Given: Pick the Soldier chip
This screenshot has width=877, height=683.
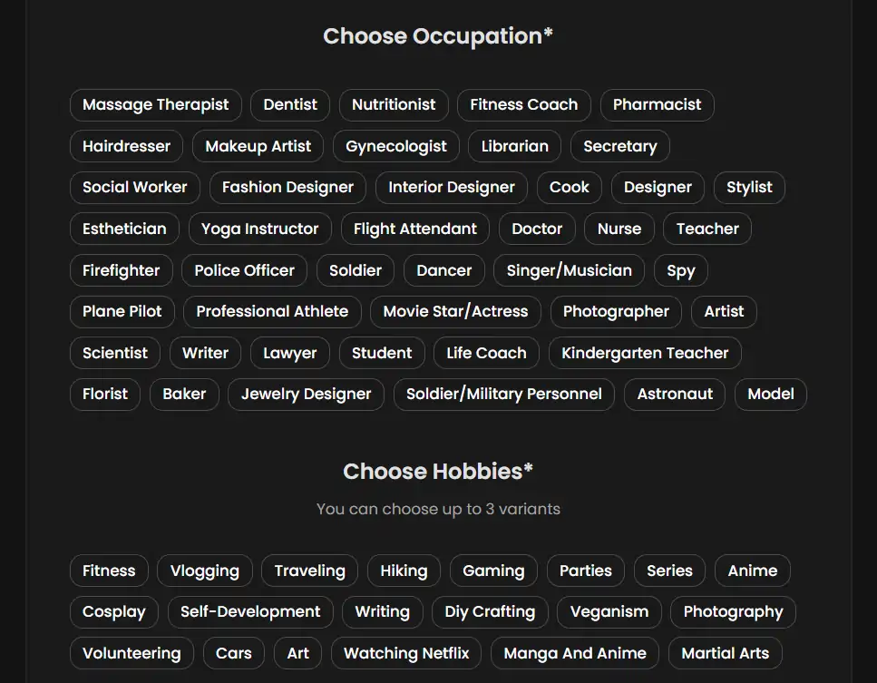Looking at the screenshot, I should coord(356,270).
